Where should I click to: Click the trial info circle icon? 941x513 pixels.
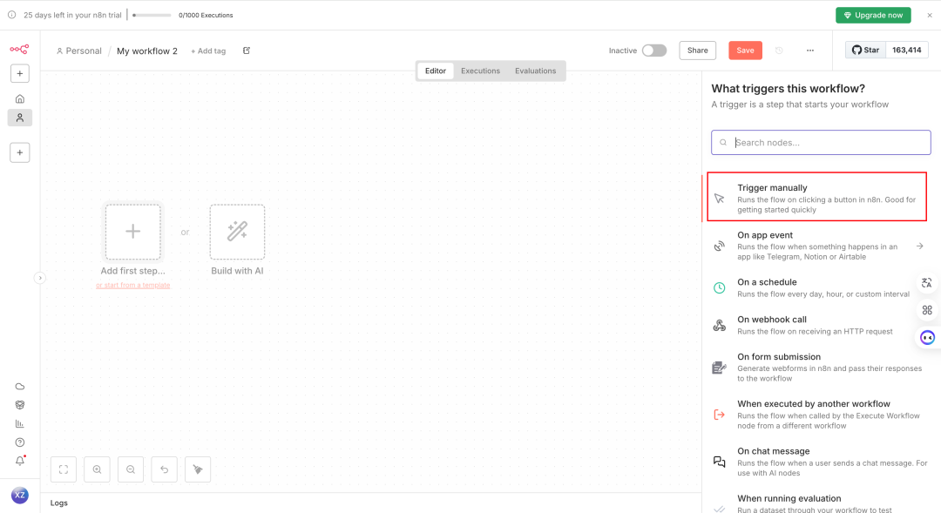click(11, 15)
